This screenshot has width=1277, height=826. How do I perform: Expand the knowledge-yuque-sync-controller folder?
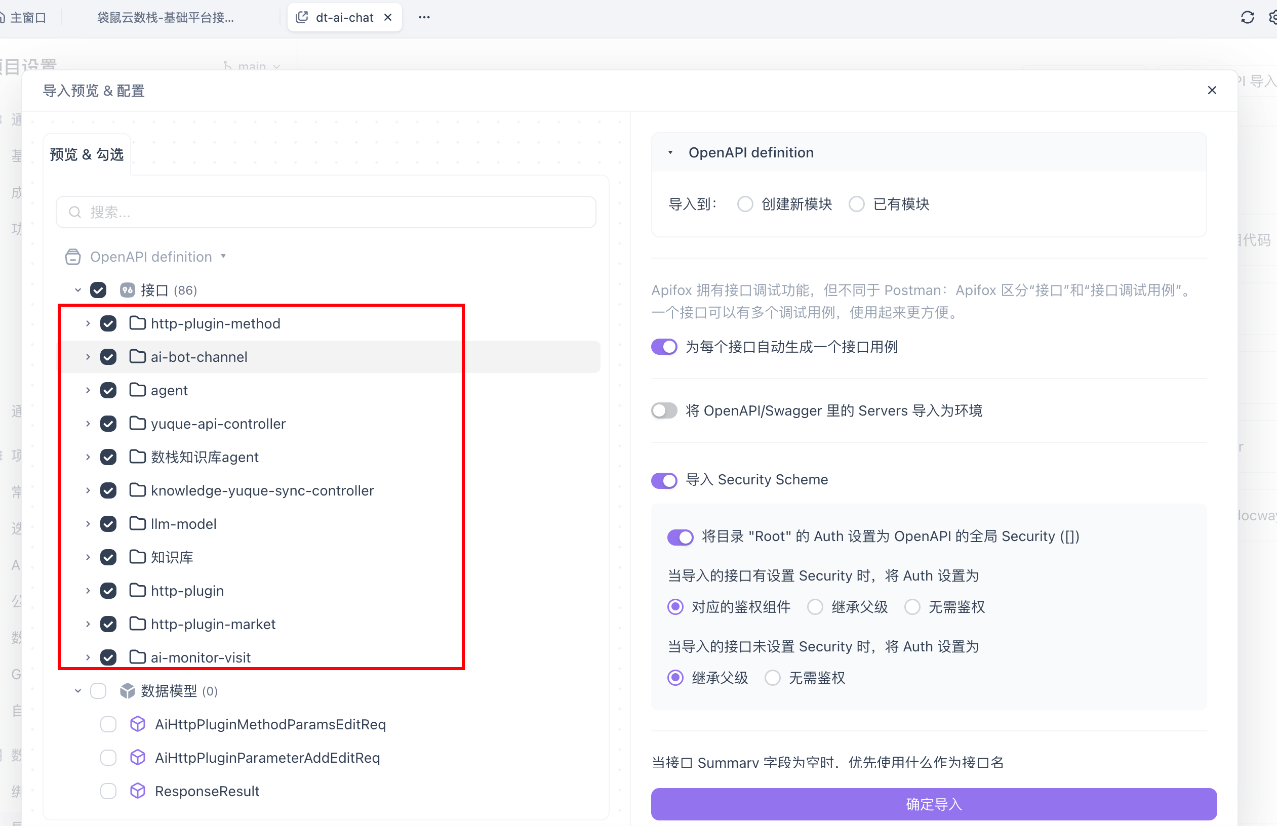click(x=88, y=490)
